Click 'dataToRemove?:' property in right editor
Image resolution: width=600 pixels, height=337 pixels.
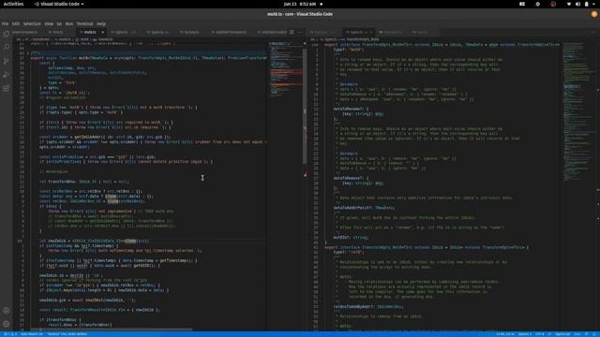351,178
